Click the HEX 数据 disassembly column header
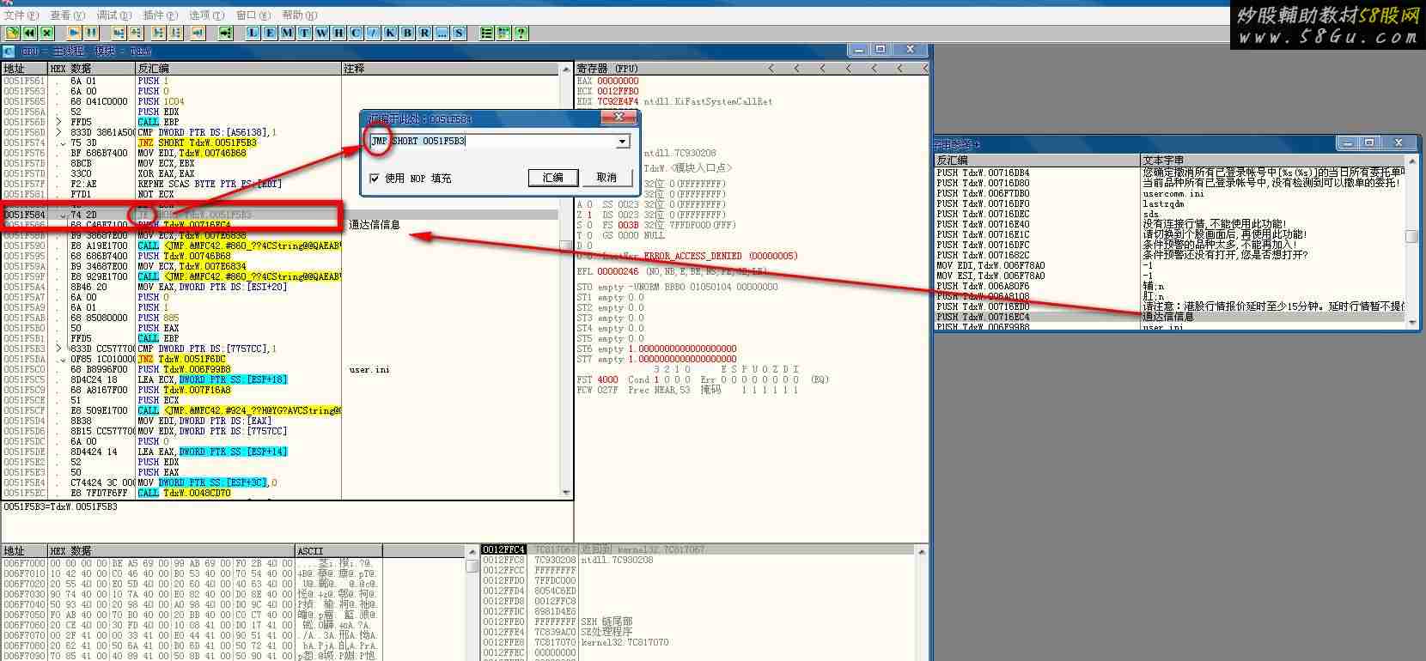 [92, 68]
